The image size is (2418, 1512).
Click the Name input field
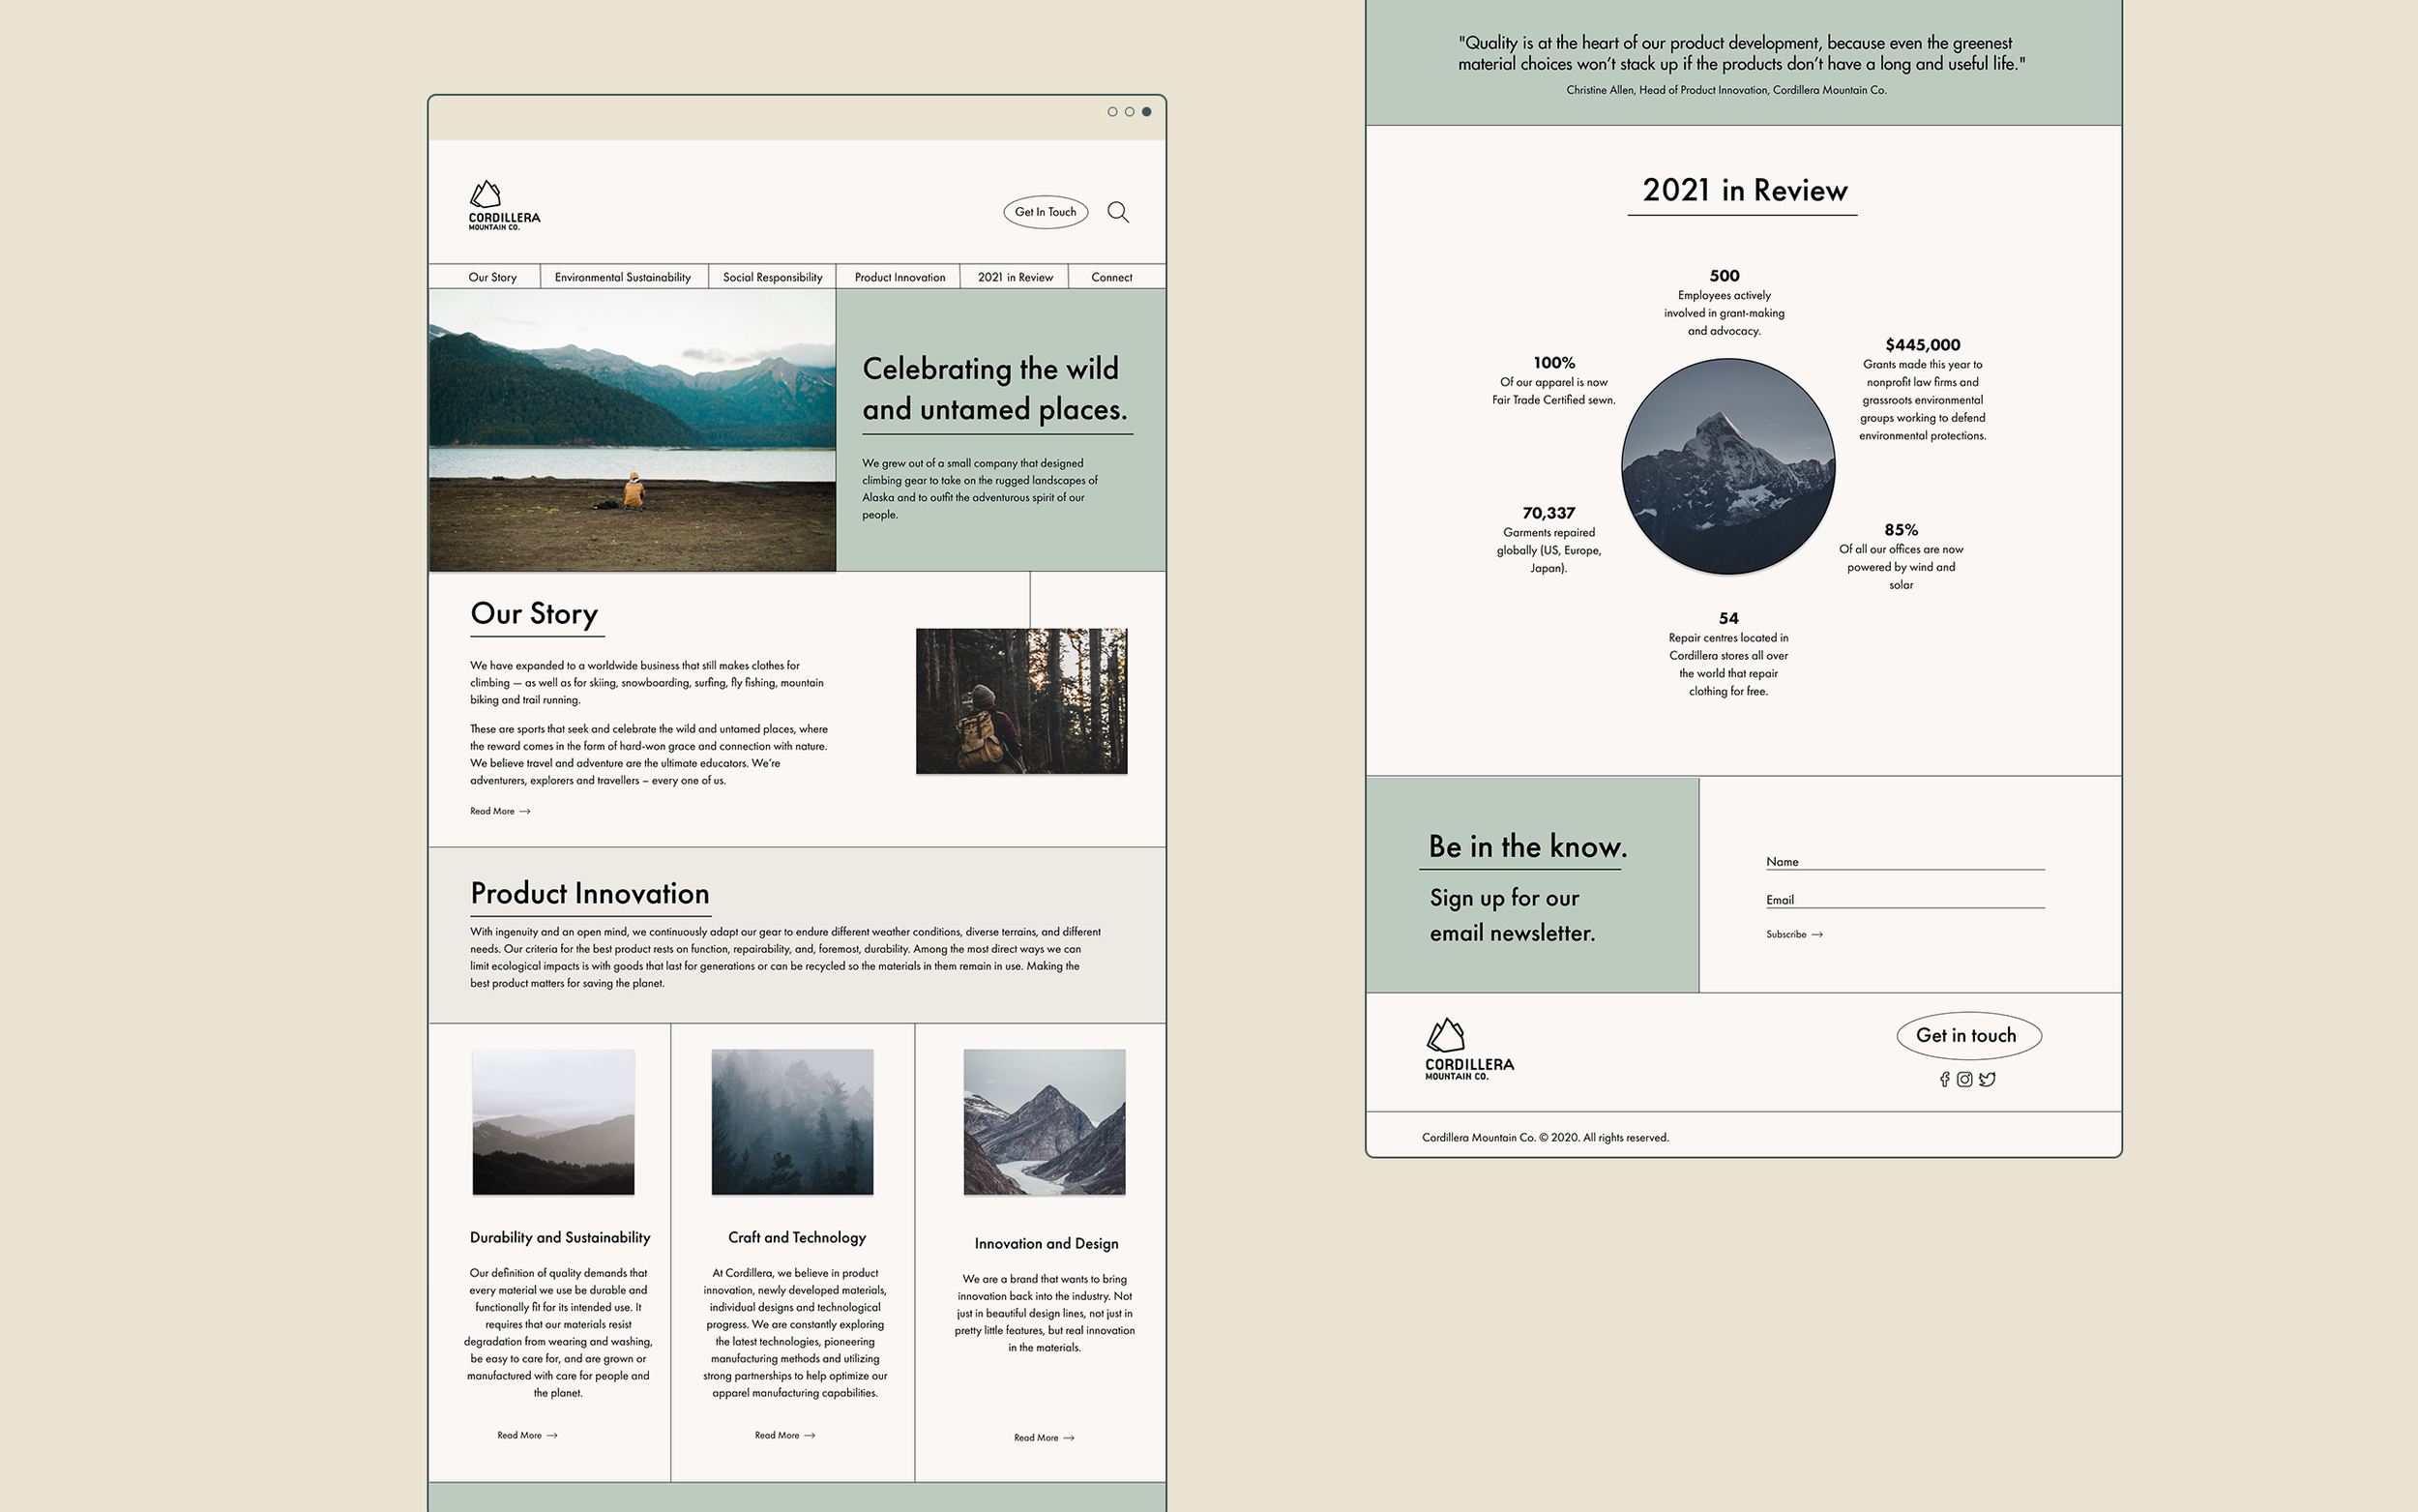(1904, 860)
